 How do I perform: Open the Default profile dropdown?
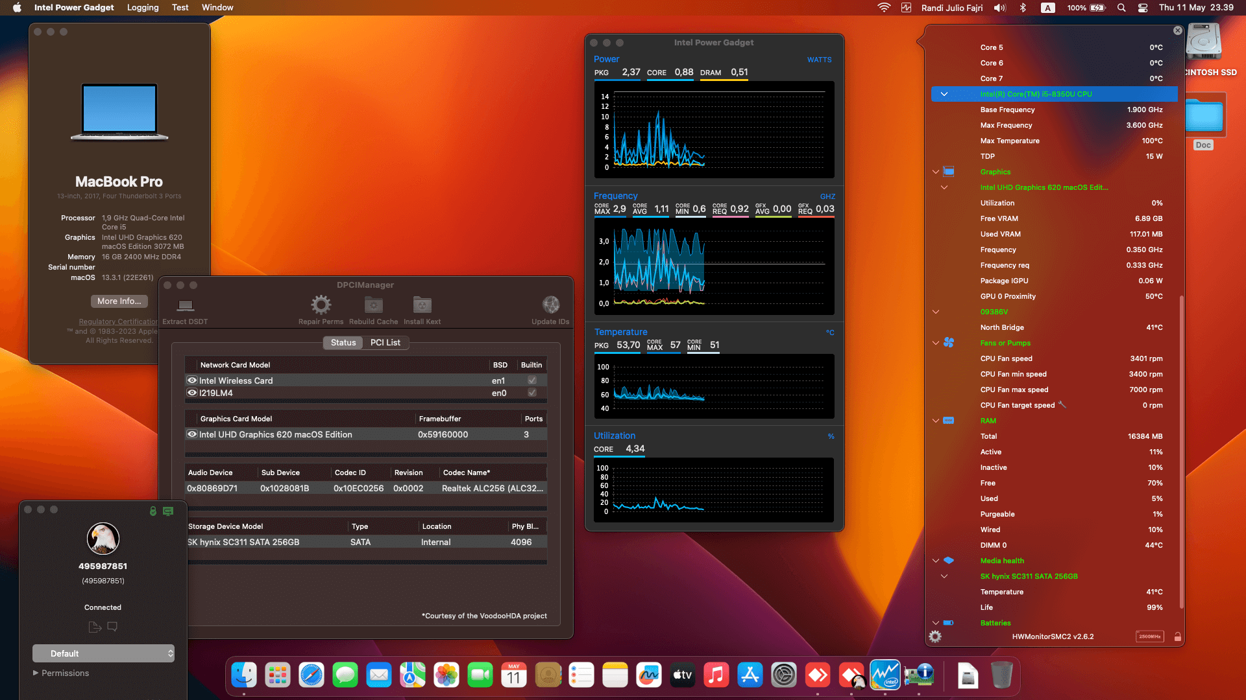pos(104,653)
